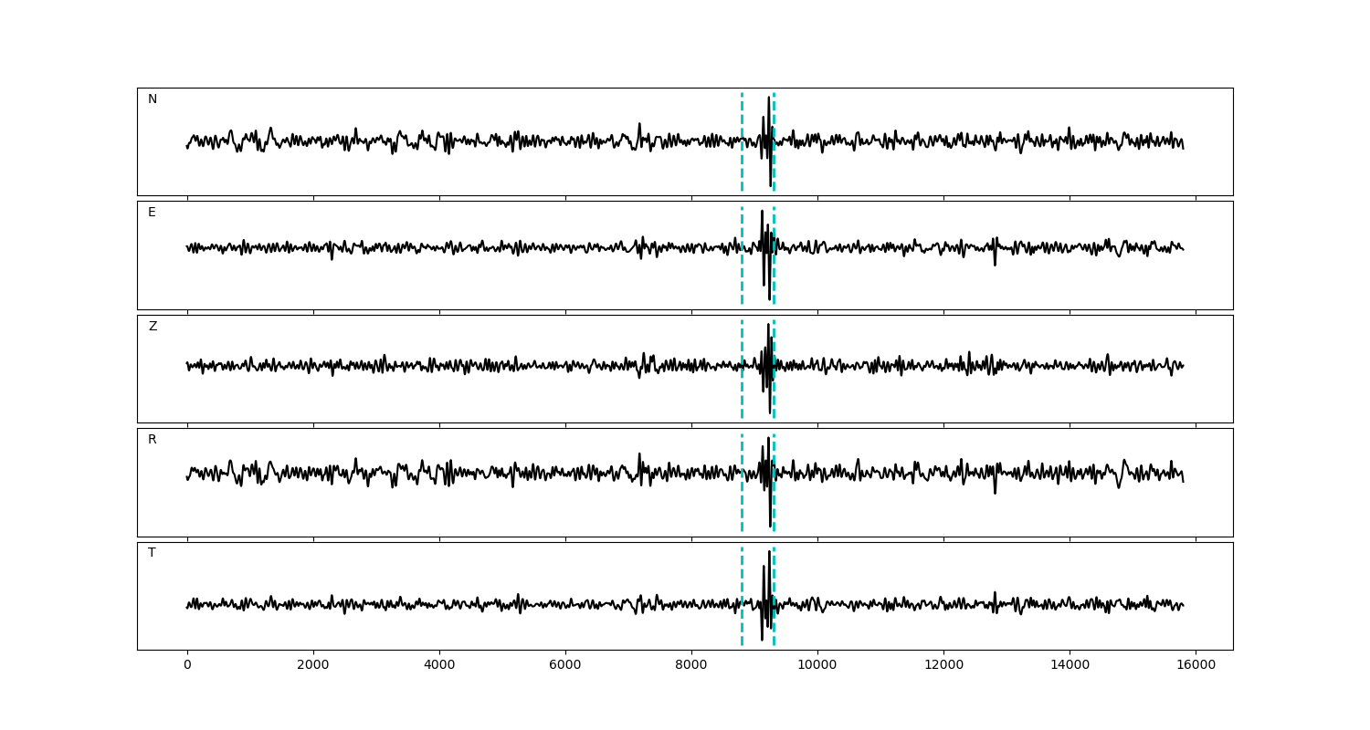This screenshot has height=730, width=1370.
Task: Click the E component label
Action: click(x=152, y=213)
